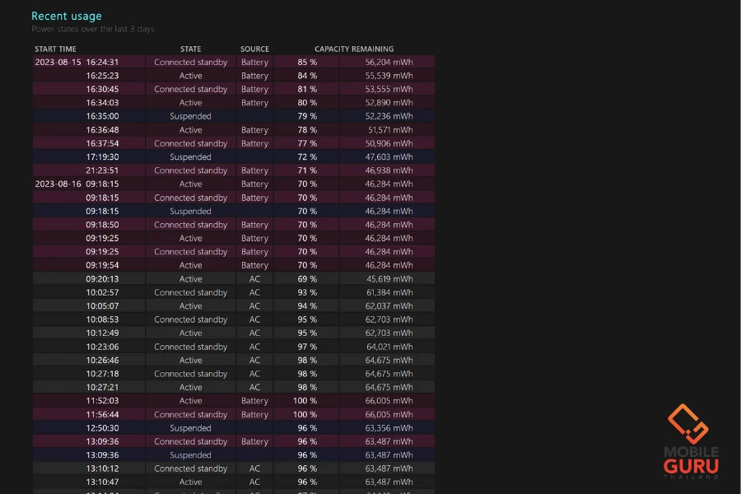This screenshot has width=741, height=494.
Task: Click the CAPACITY REMAINING column header
Action: [x=354, y=49]
